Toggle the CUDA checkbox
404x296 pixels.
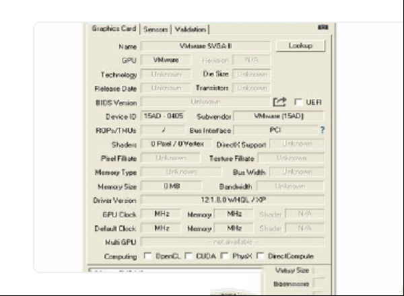point(189,256)
